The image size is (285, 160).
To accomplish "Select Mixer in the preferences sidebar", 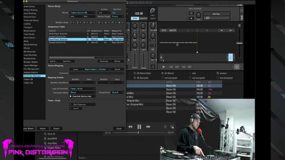I will (x=26, y=41).
